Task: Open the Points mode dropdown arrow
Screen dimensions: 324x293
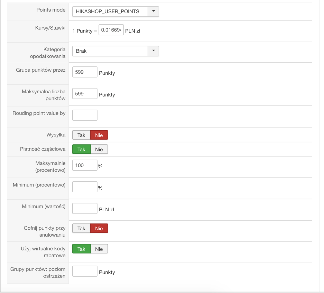Action: [153, 11]
